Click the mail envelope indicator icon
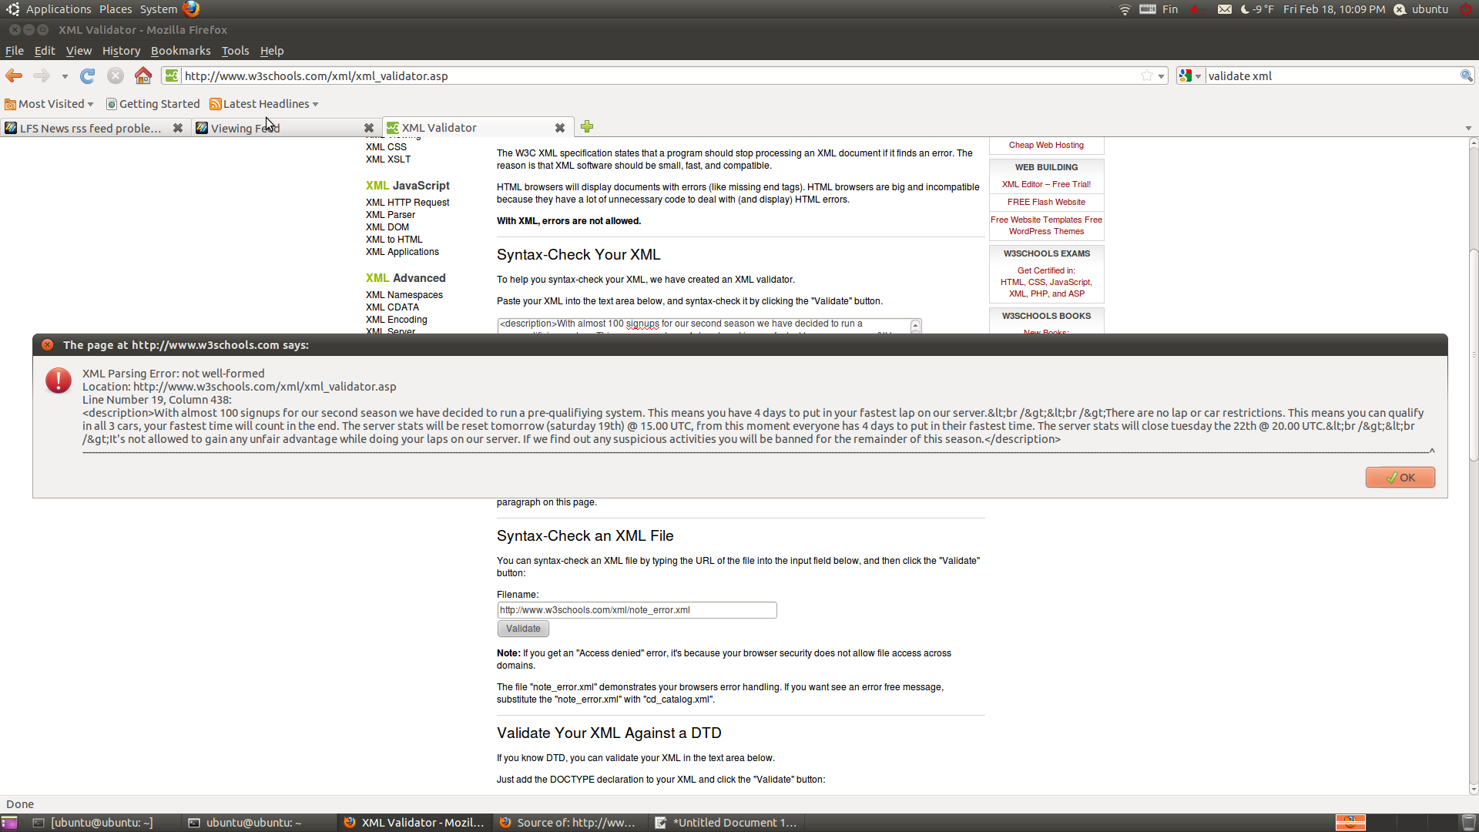Viewport: 1479px width, 832px height. pos(1224,9)
